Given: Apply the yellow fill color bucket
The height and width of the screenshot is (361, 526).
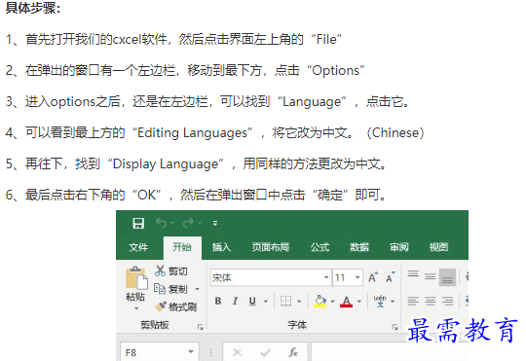Looking at the screenshot, I should tap(320, 302).
